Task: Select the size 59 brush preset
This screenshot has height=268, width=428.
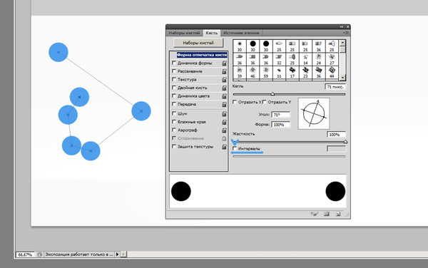Action: point(266,73)
